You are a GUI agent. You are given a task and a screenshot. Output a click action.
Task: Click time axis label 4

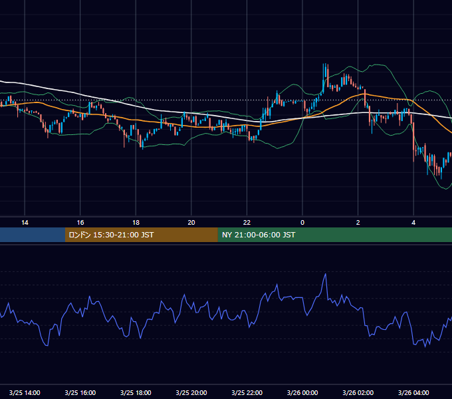(x=413, y=223)
